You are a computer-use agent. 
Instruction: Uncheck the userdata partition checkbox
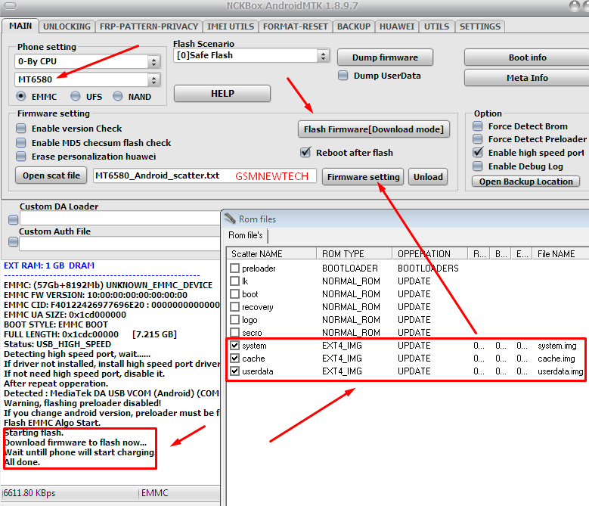point(235,371)
